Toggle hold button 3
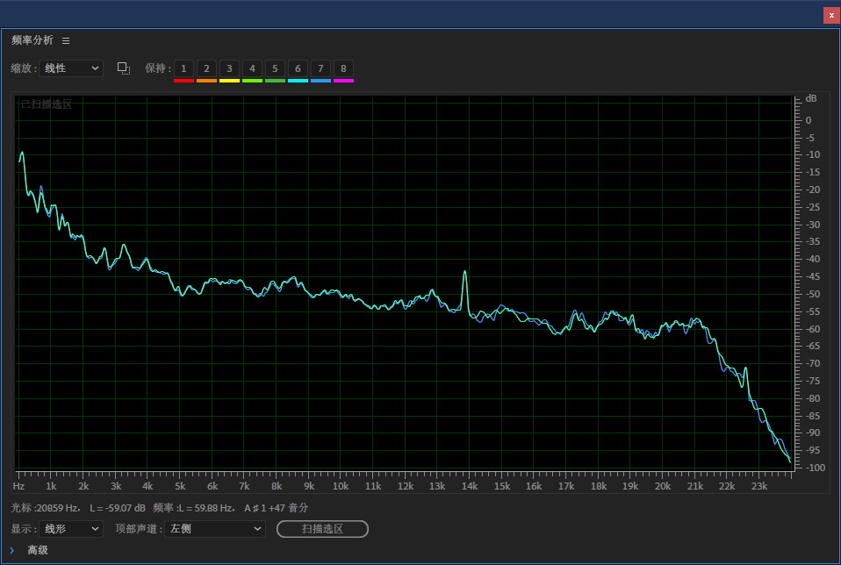841x565 pixels. [x=229, y=68]
